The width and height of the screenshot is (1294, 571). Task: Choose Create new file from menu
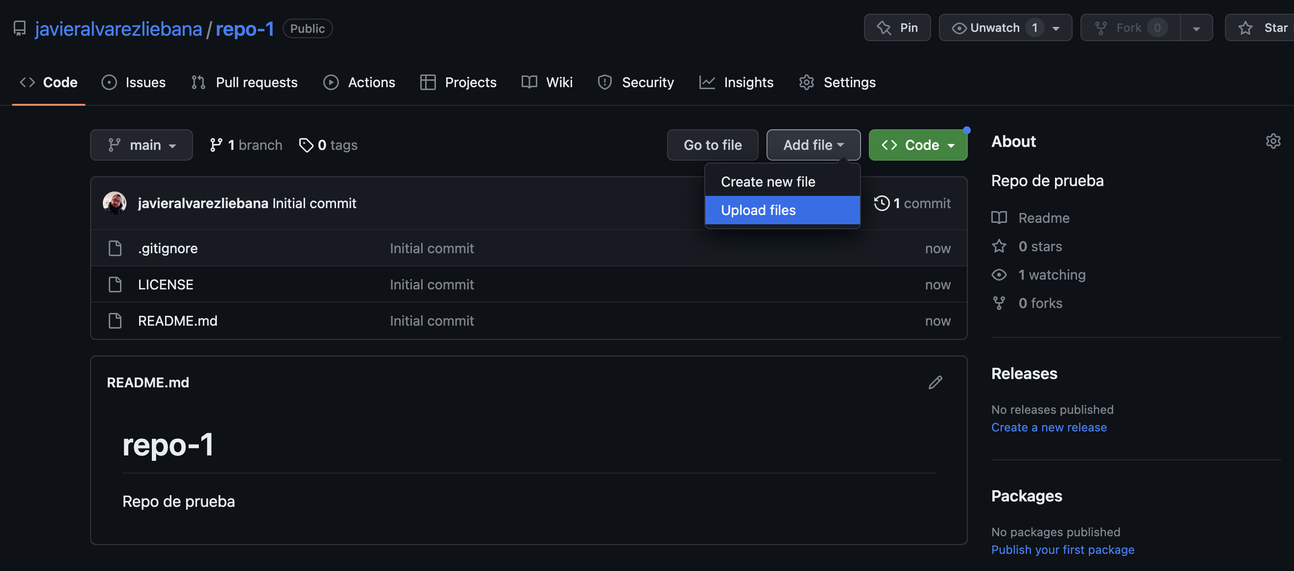click(x=767, y=182)
